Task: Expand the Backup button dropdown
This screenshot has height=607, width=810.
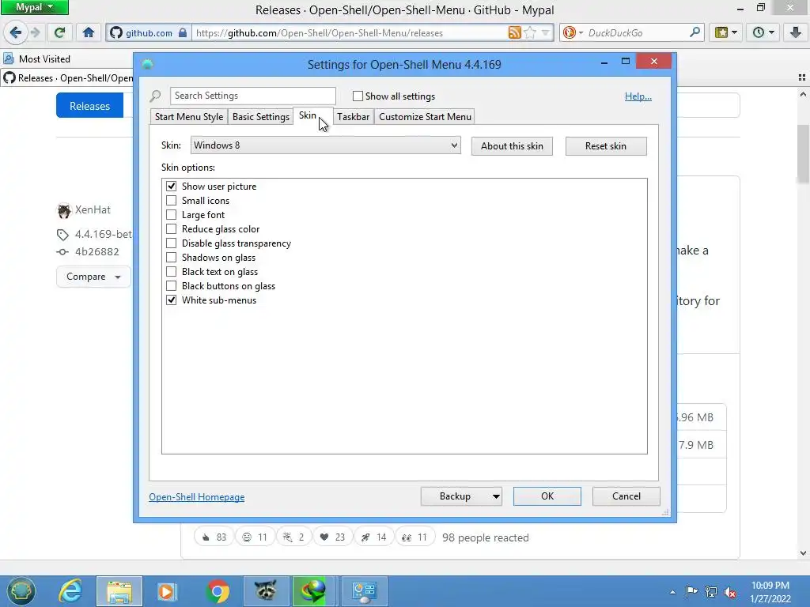Action: pos(495,496)
